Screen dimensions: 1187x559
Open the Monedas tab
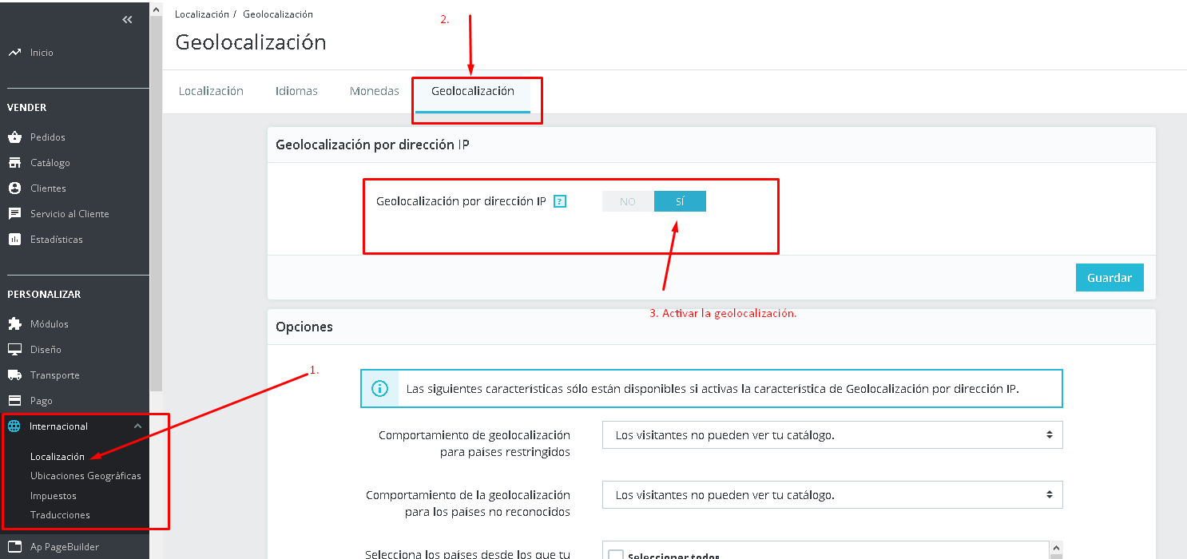coord(375,91)
